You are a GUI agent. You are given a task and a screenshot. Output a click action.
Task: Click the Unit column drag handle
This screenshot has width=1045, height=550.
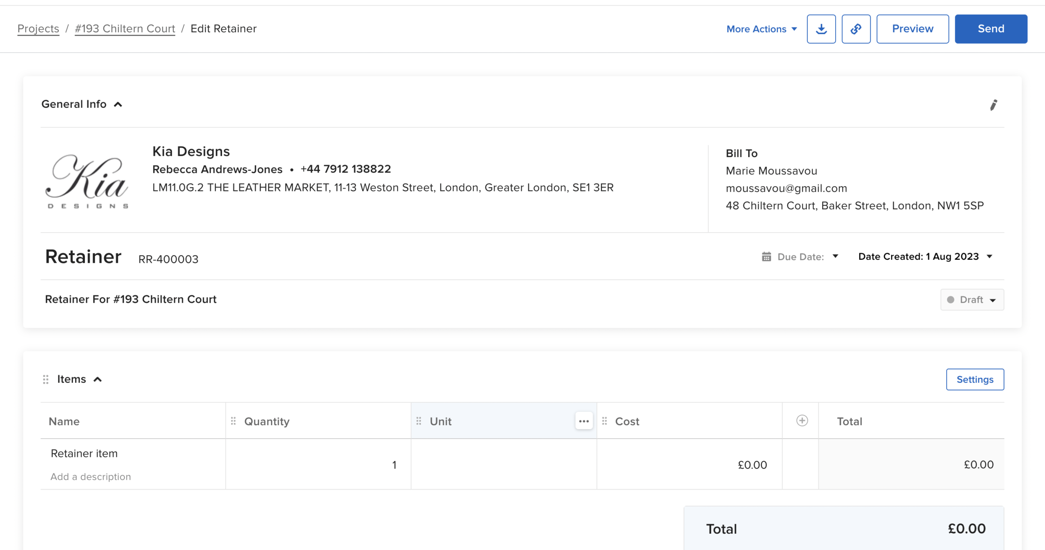click(419, 421)
